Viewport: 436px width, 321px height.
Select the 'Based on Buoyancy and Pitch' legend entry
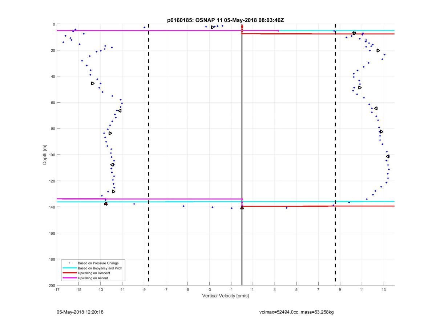click(x=100, y=268)
